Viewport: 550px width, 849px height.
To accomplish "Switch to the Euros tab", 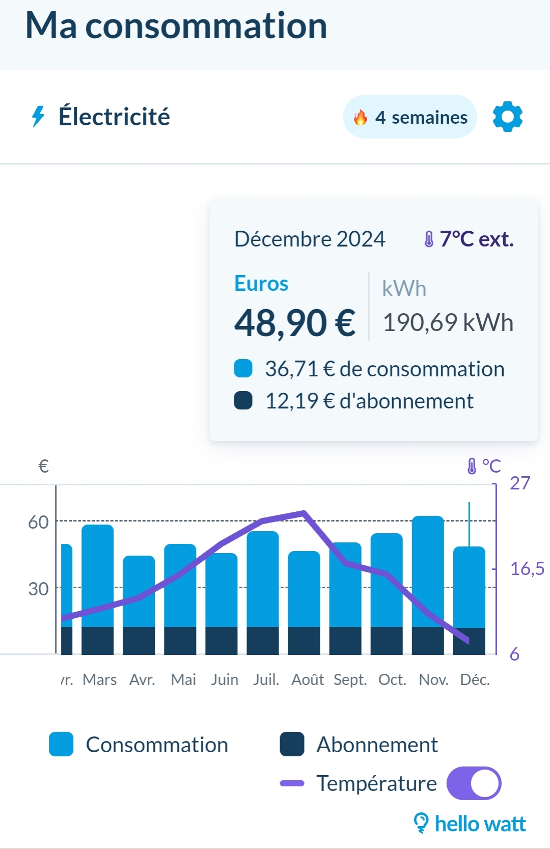I will (x=261, y=284).
